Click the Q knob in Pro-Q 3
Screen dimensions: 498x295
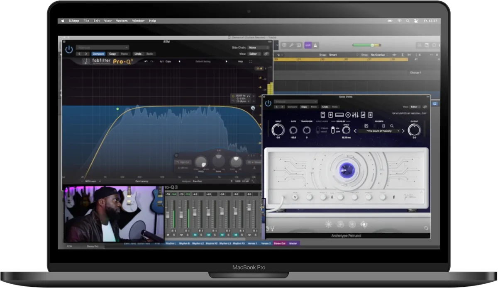coord(236,162)
